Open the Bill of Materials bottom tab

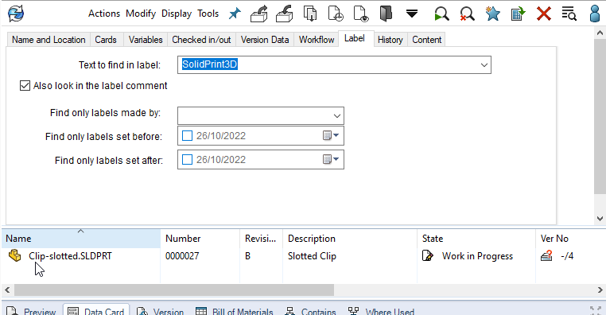click(235, 310)
